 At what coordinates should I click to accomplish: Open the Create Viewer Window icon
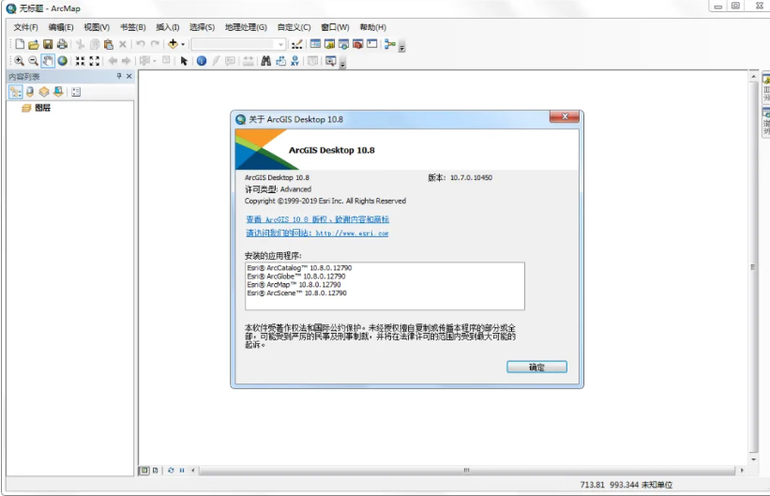pos(331,61)
